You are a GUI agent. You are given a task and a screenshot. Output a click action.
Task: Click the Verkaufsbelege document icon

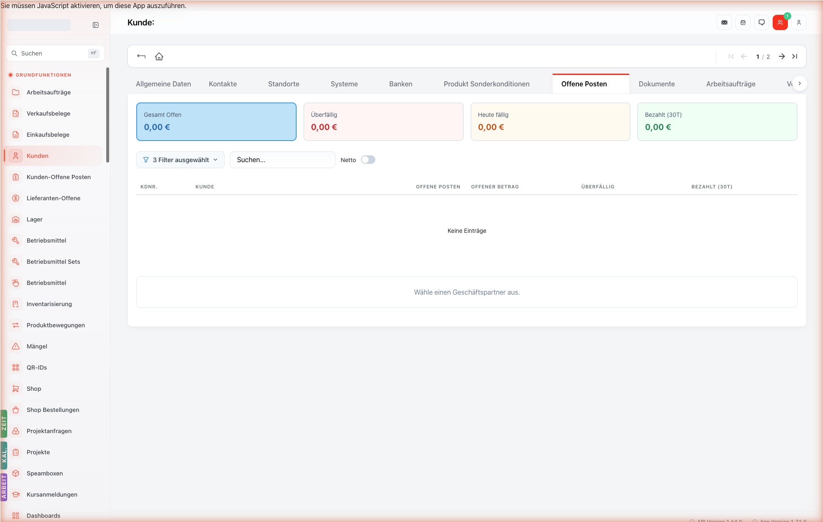(16, 113)
